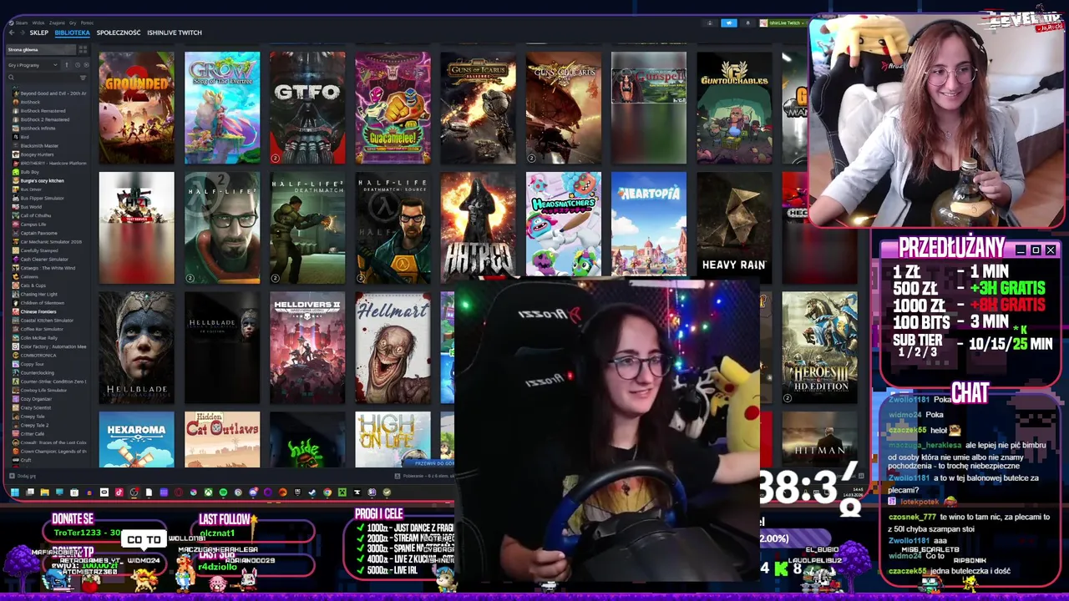
Task: Select Chinese Frontiers in game list
Action: tap(38, 311)
